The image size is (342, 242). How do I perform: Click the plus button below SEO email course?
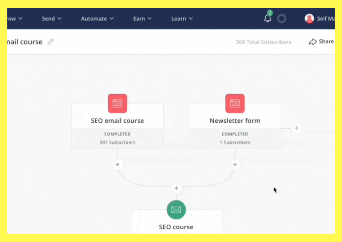point(118,165)
